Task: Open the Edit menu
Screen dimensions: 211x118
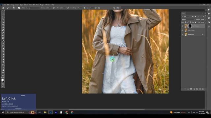Action: 8,5
